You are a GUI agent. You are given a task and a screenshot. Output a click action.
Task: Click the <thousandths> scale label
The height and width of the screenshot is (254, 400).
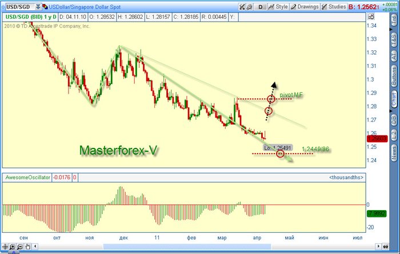[346, 178]
